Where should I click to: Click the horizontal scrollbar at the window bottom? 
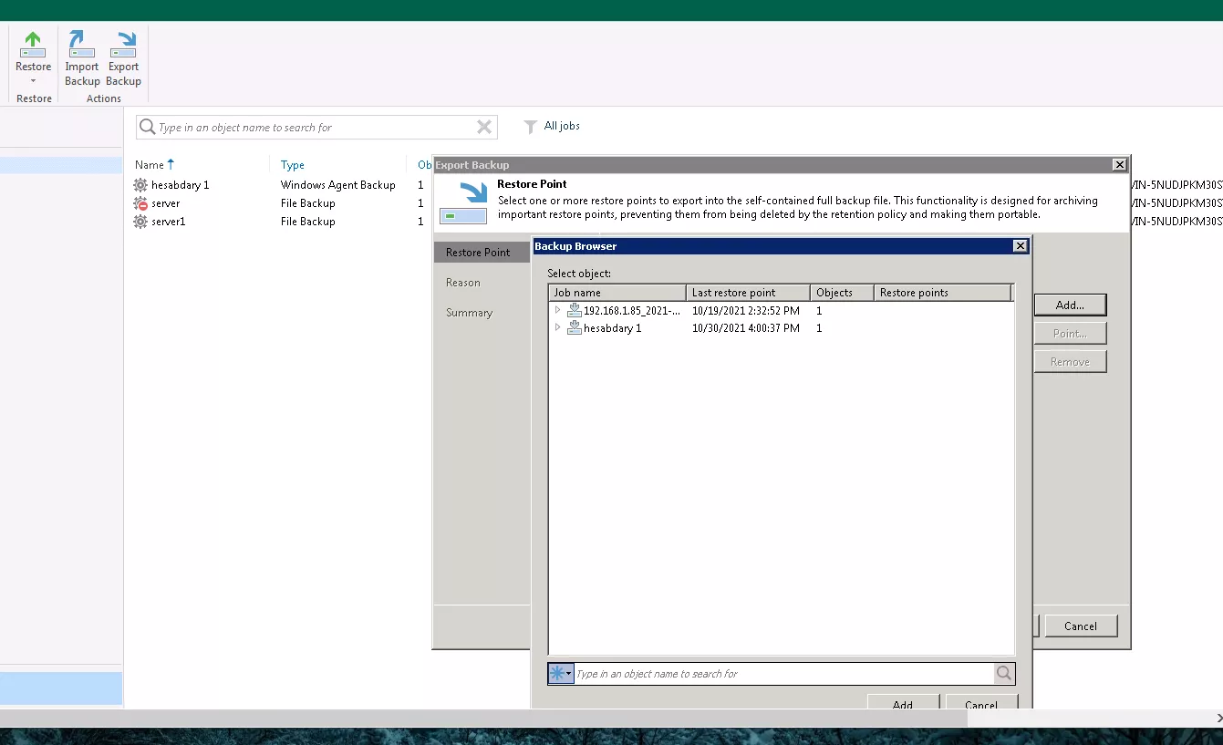(483, 718)
